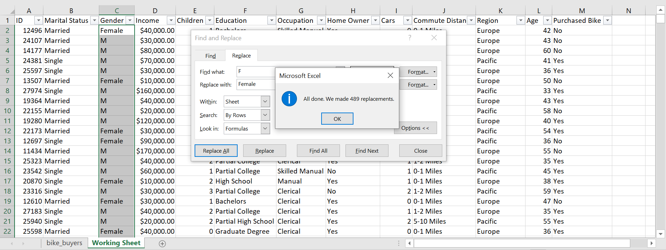This screenshot has width=666, height=250.
Task: Open the Look in dropdown showing Formulas
Action: click(265, 128)
